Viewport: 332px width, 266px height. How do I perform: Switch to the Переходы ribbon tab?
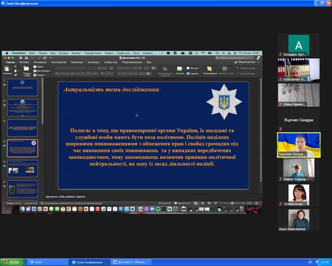click(x=77, y=62)
